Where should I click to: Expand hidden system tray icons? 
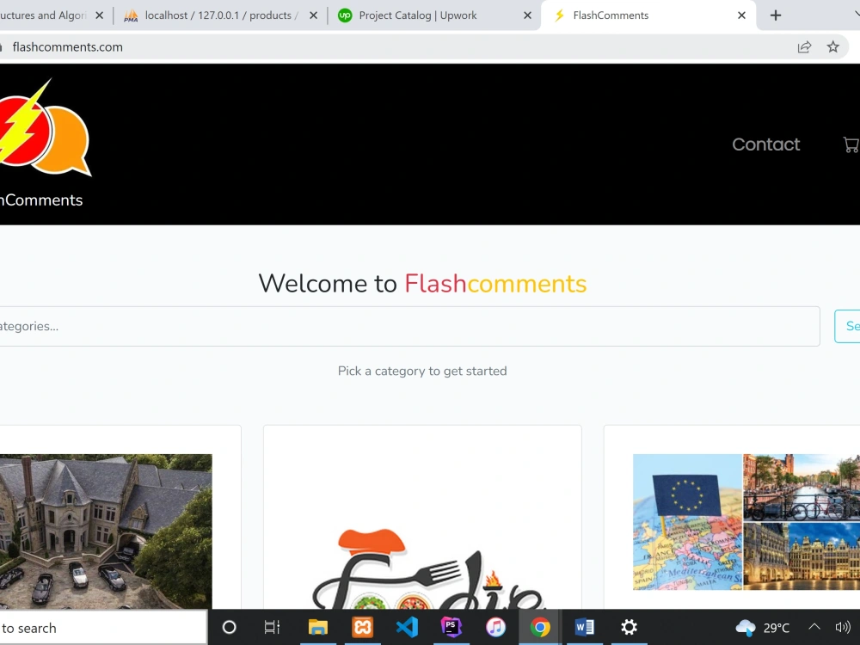pos(814,626)
